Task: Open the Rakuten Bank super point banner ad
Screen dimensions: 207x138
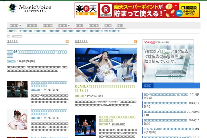Action: pos(137,10)
